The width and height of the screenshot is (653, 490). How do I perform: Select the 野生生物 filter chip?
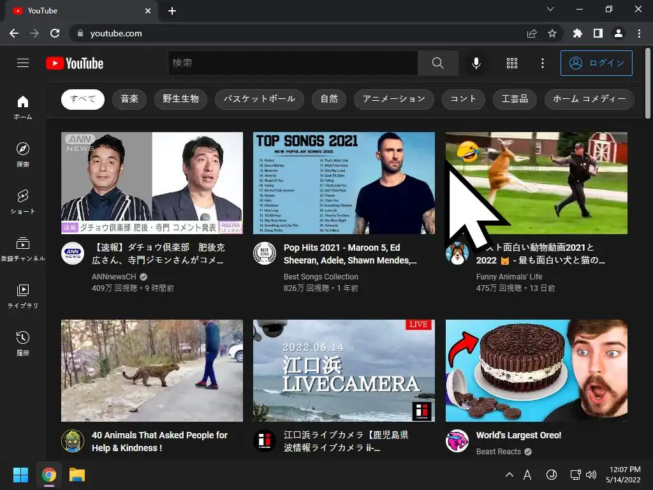click(180, 99)
